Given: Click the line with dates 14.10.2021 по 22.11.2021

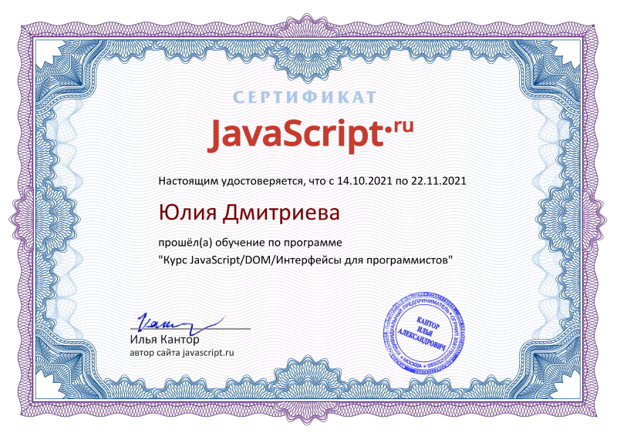Looking at the screenshot, I should (312, 181).
